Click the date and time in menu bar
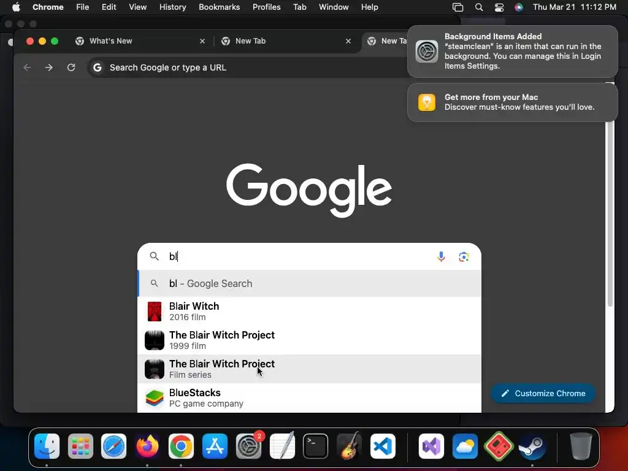 point(574,7)
